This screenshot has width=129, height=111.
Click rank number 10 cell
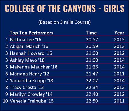5,101
